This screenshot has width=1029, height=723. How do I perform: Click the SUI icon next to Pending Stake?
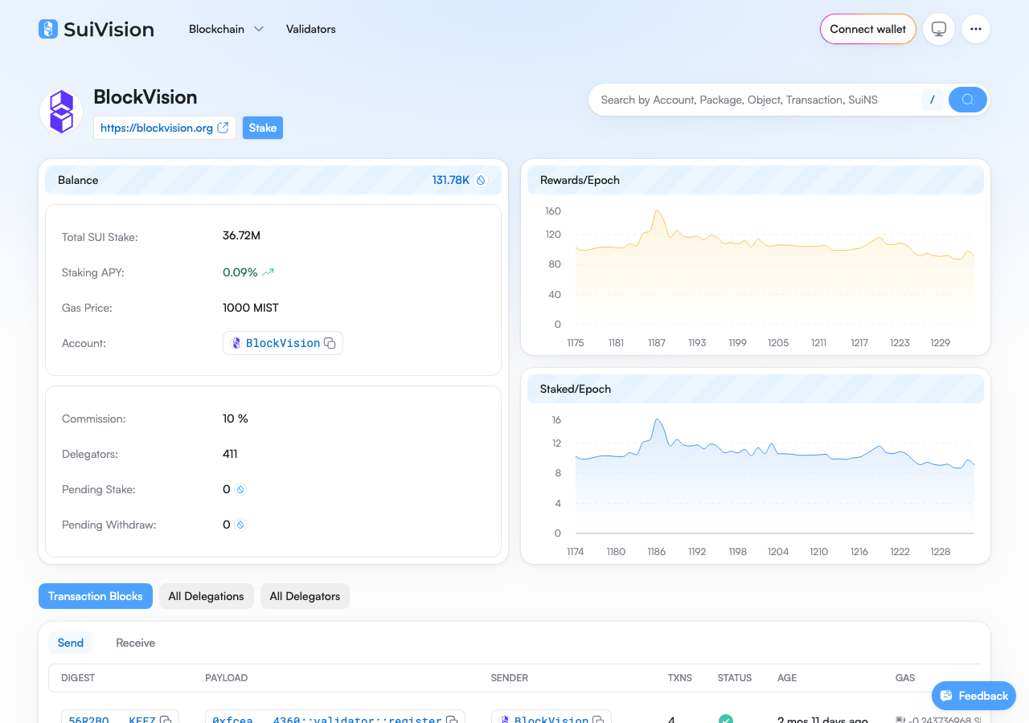coord(240,489)
